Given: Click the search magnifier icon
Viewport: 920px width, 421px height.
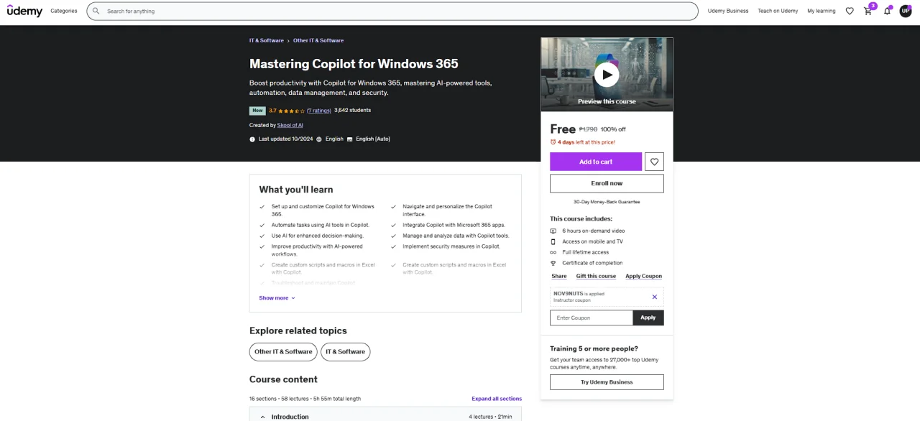Looking at the screenshot, I should point(96,11).
